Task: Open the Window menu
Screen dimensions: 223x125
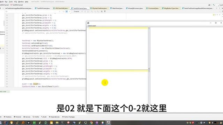Action: [21, 2]
